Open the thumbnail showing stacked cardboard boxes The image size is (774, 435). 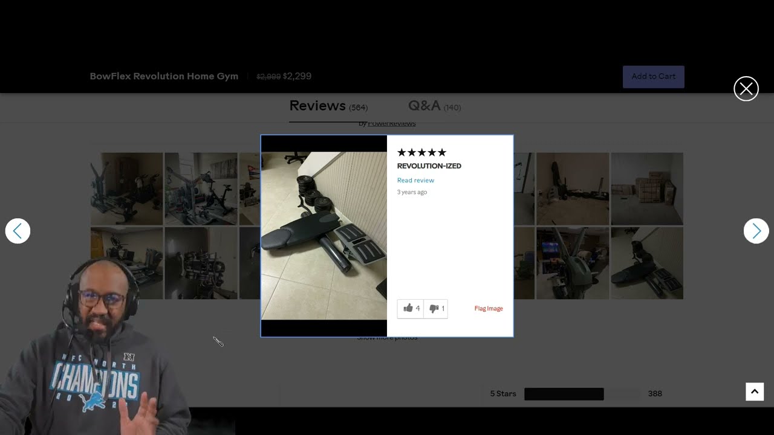click(x=647, y=188)
